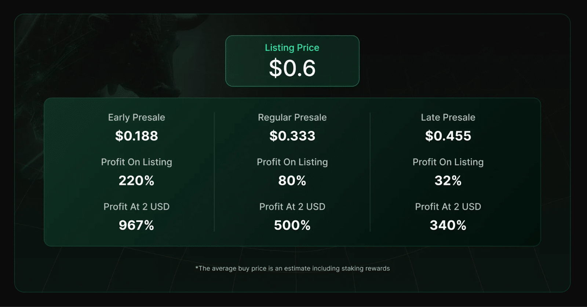Select the $0.333 regular presale price
Screen dimensions: 587x307
292,136
